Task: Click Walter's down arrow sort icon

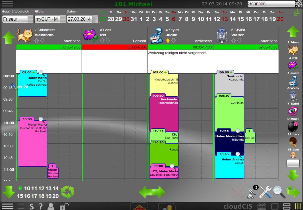Action: [x=239, y=41]
